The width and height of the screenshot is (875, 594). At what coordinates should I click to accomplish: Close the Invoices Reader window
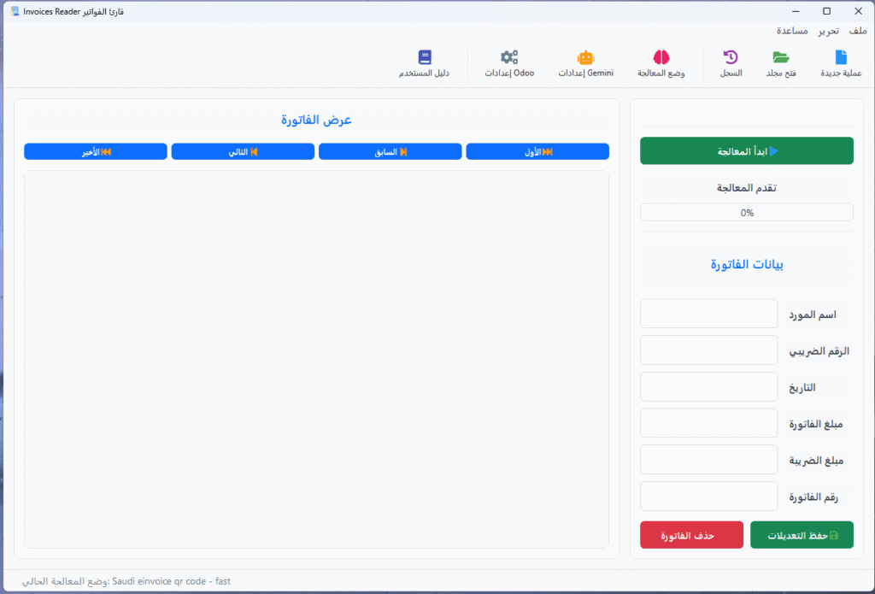[x=858, y=11]
